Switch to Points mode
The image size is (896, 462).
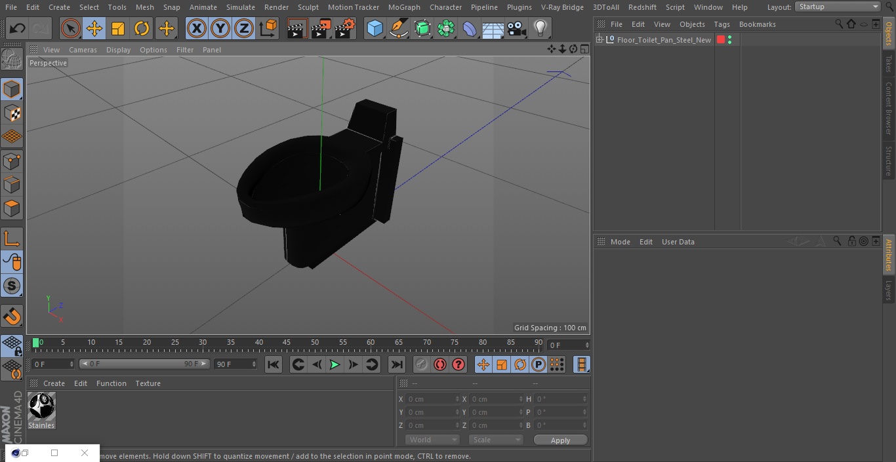[12, 161]
